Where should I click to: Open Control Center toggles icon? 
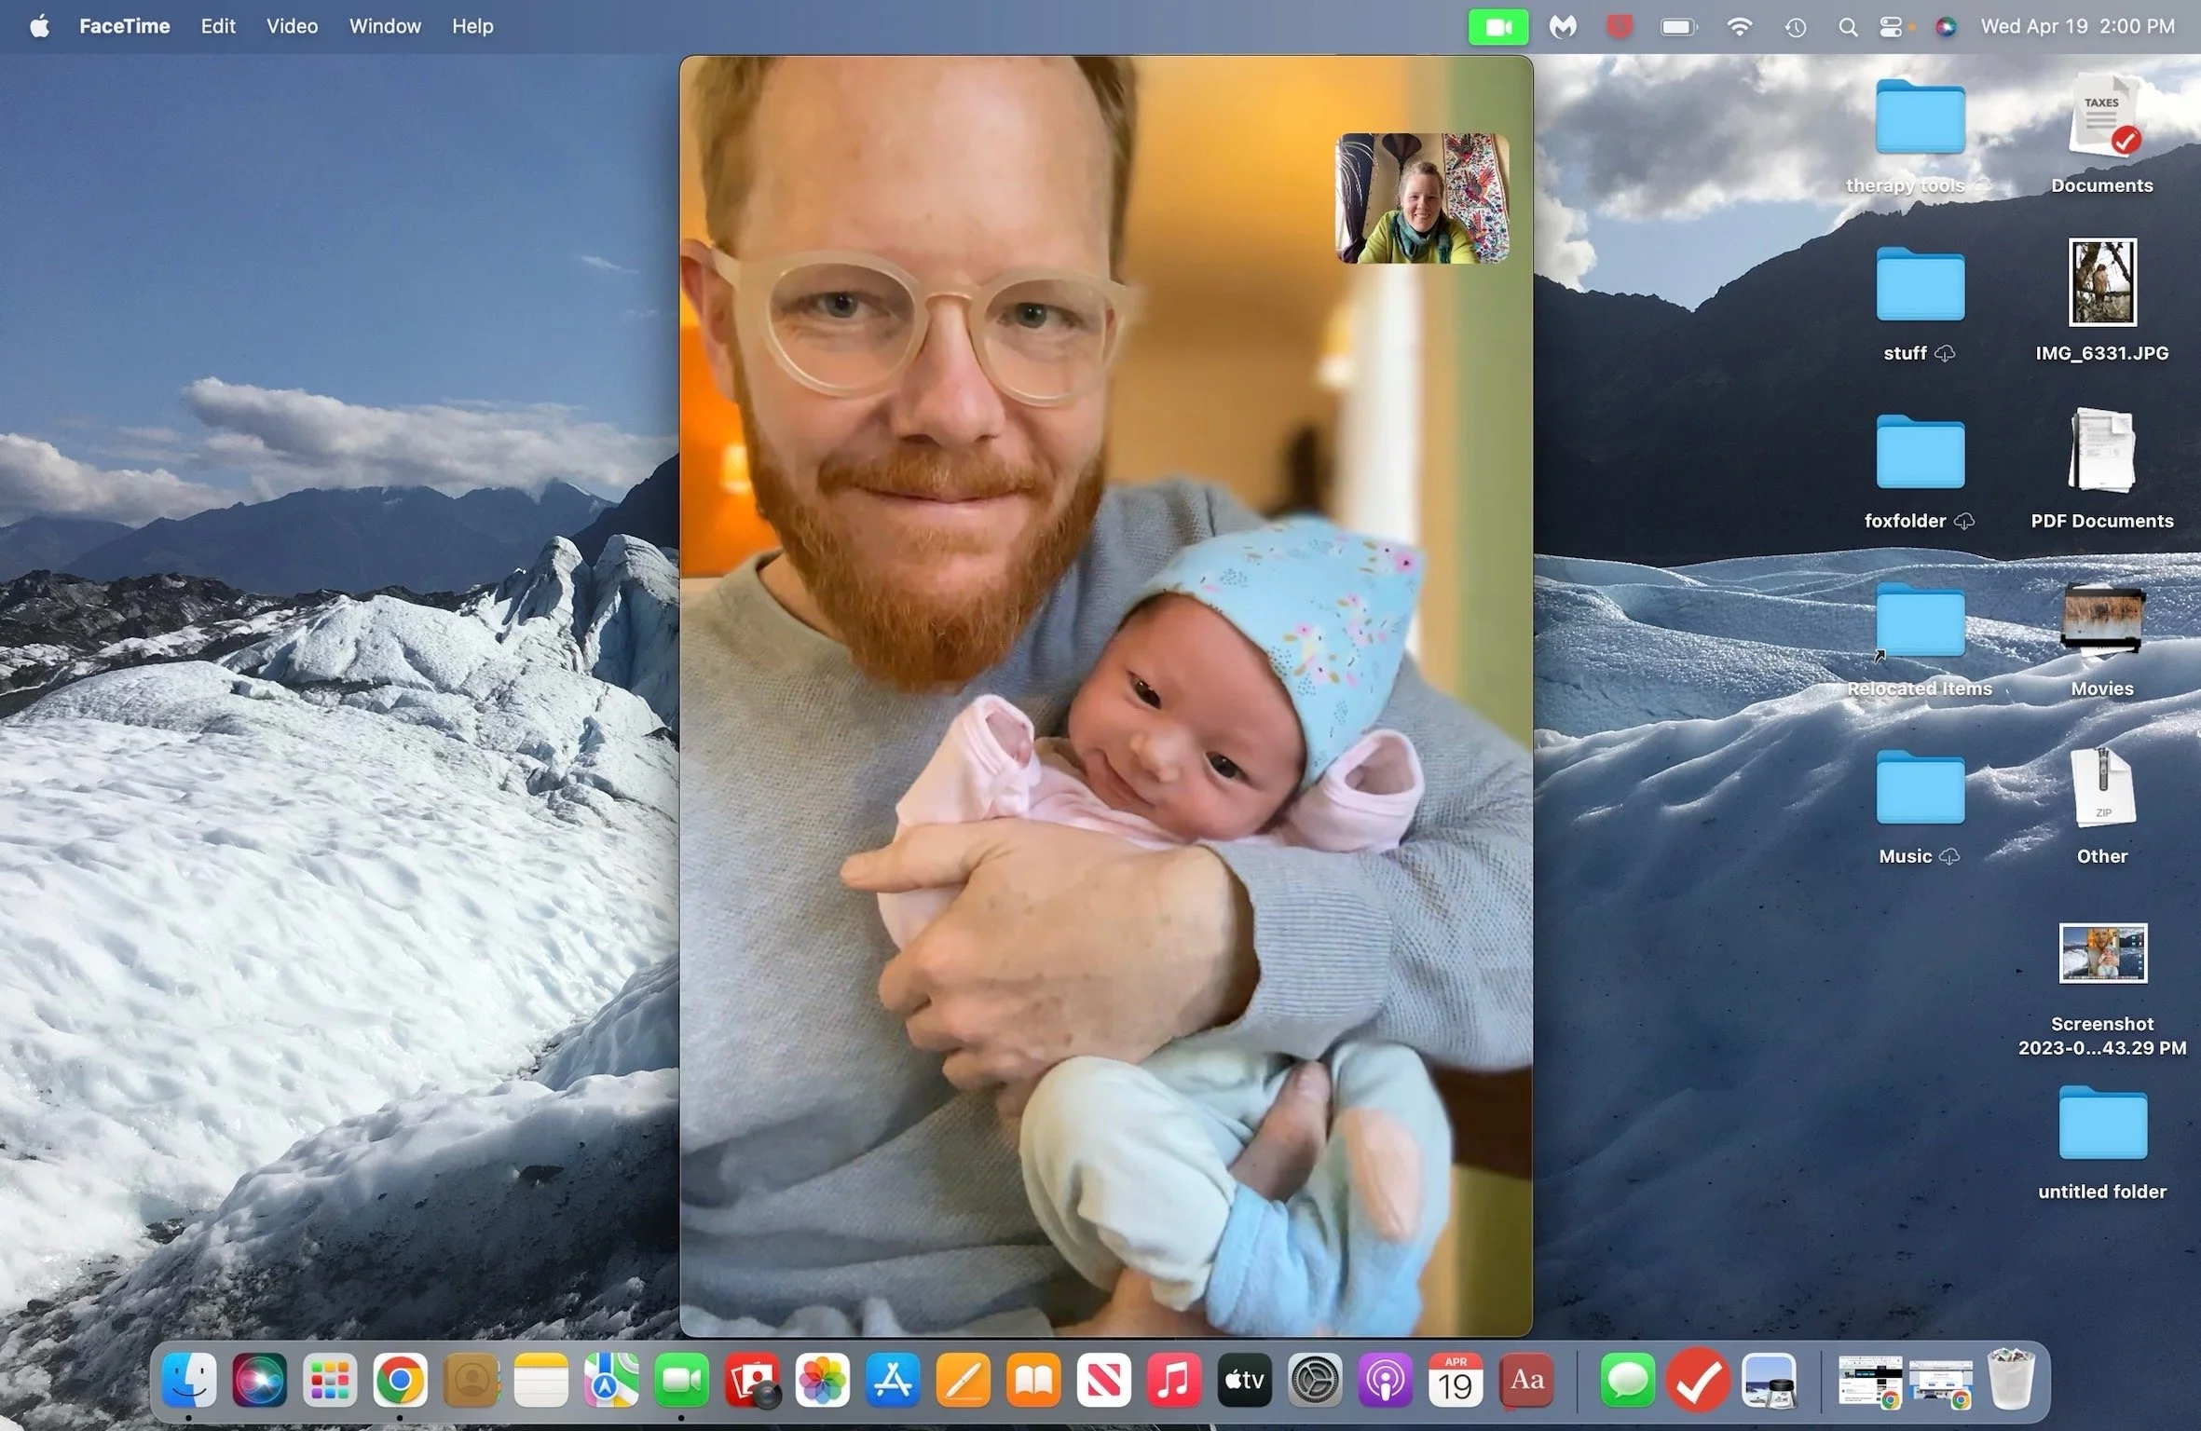1891,27
